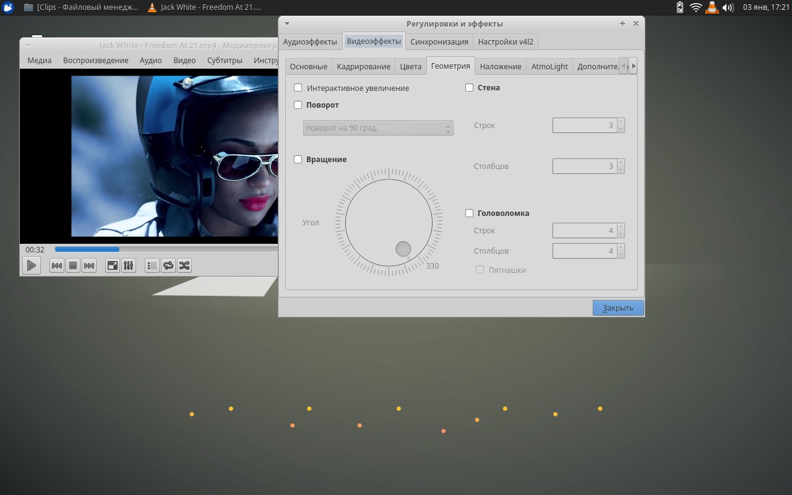The width and height of the screenshot is (792, 495).
Task: Open the dialog's corner menu arrow
Action: pyautogui.click(x=286, y=23)
